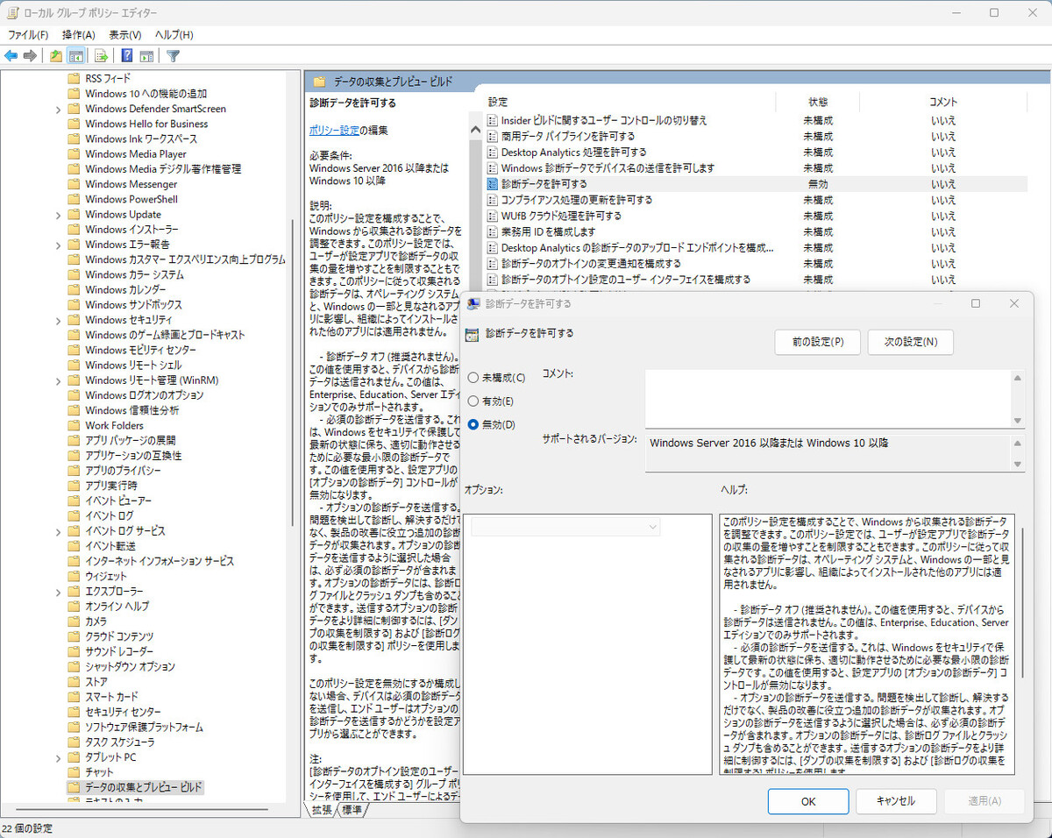Select Windows Media Player in tree
This screenshot has width=1052, height=838.
[136, 154]
